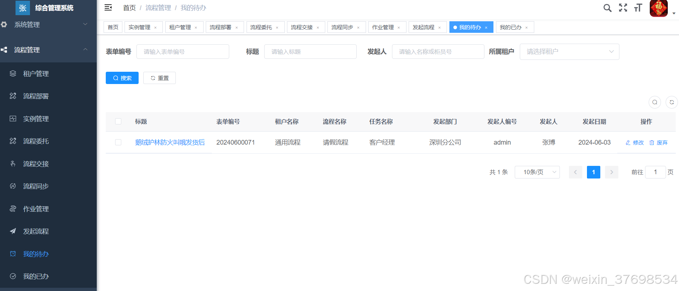Image resolution: width=679 pixels, height=291 pixels.
Task: Go to next page arrow
Action: 611,172
